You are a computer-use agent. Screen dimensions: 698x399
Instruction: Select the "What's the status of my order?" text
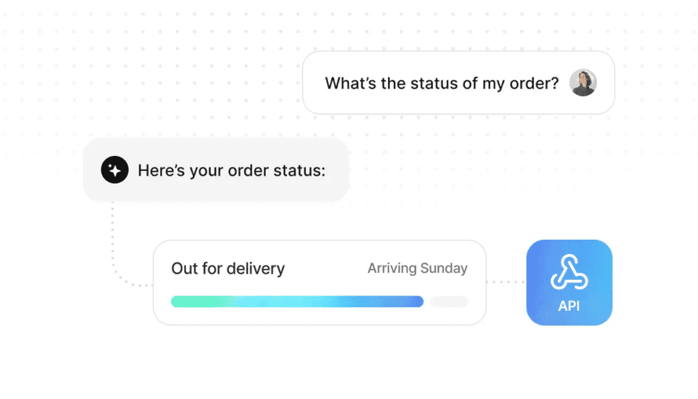click(442, 84)
